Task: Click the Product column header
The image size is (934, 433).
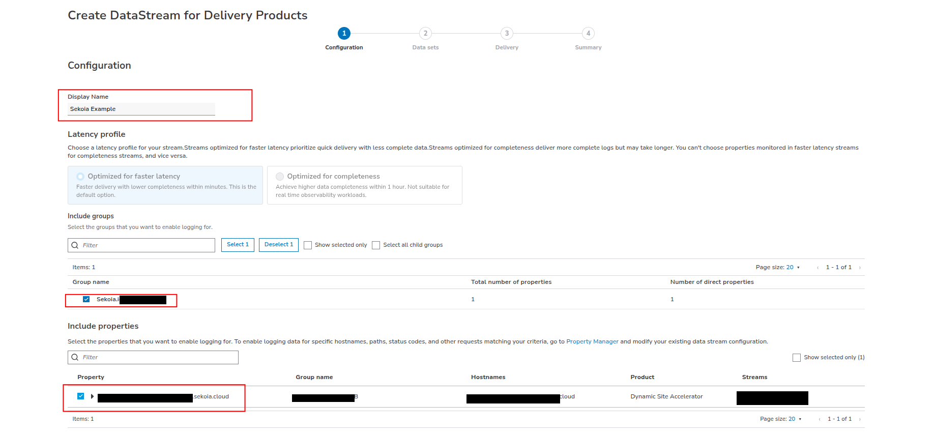Action: (x=643, y=377)
